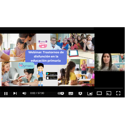Click the pink brain mascot graphic

43,45
